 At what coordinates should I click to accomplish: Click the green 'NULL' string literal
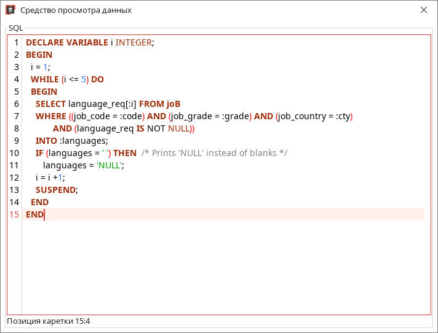pyautogui.click(x=109, y=165)
